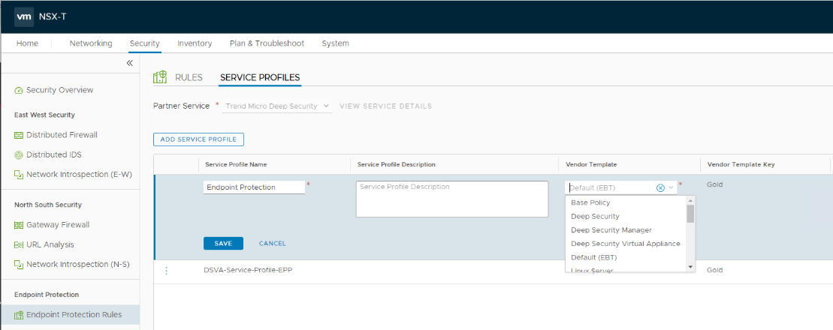Click the Distributed Firewall icon
Image resolution: width=833 pixels, height=330 pixels.
pyautogui.click(x=19, y=135)
